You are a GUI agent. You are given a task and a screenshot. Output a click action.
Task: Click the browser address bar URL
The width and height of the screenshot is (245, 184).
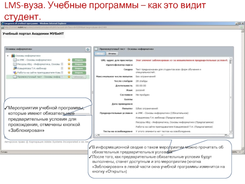point(56,27)
